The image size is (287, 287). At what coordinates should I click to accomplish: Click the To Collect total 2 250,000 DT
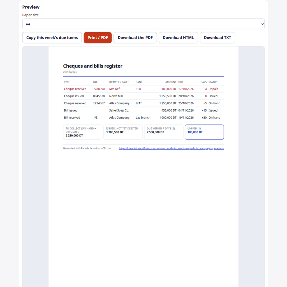(74, 136)
